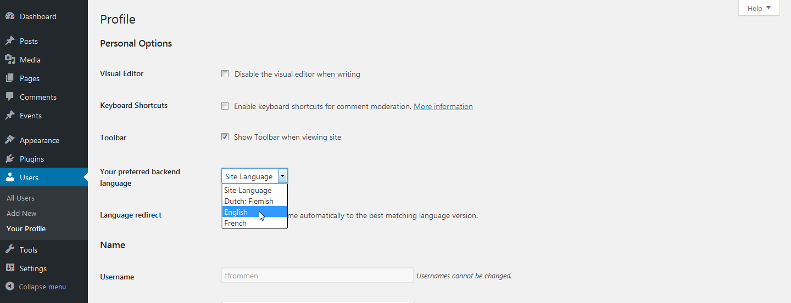Open All Users submenu link

click(x=20, y=198)
